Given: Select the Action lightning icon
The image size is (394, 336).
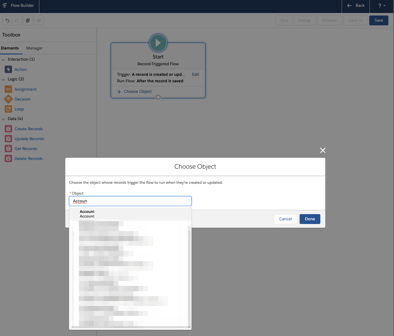Looking at the screenshot, I should [x=8, y=69].
